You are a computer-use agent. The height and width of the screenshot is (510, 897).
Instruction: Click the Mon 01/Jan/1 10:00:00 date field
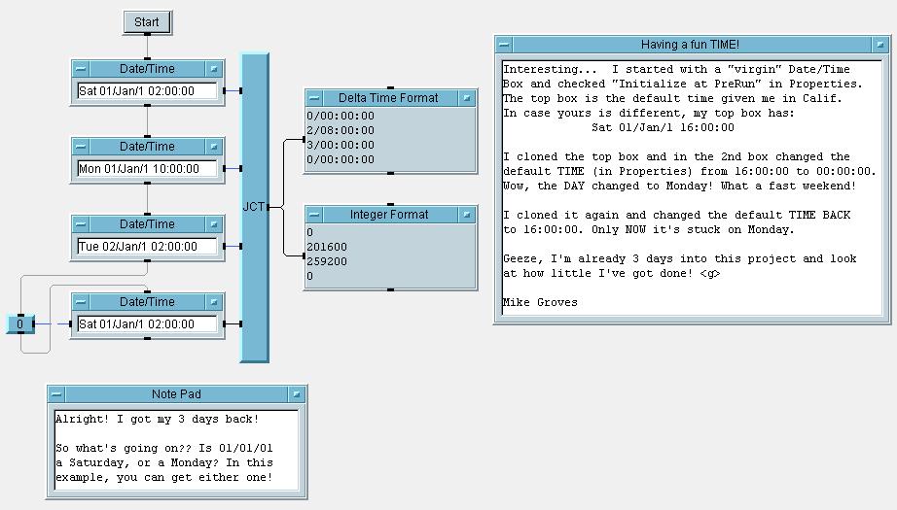[x=147, y=169]
